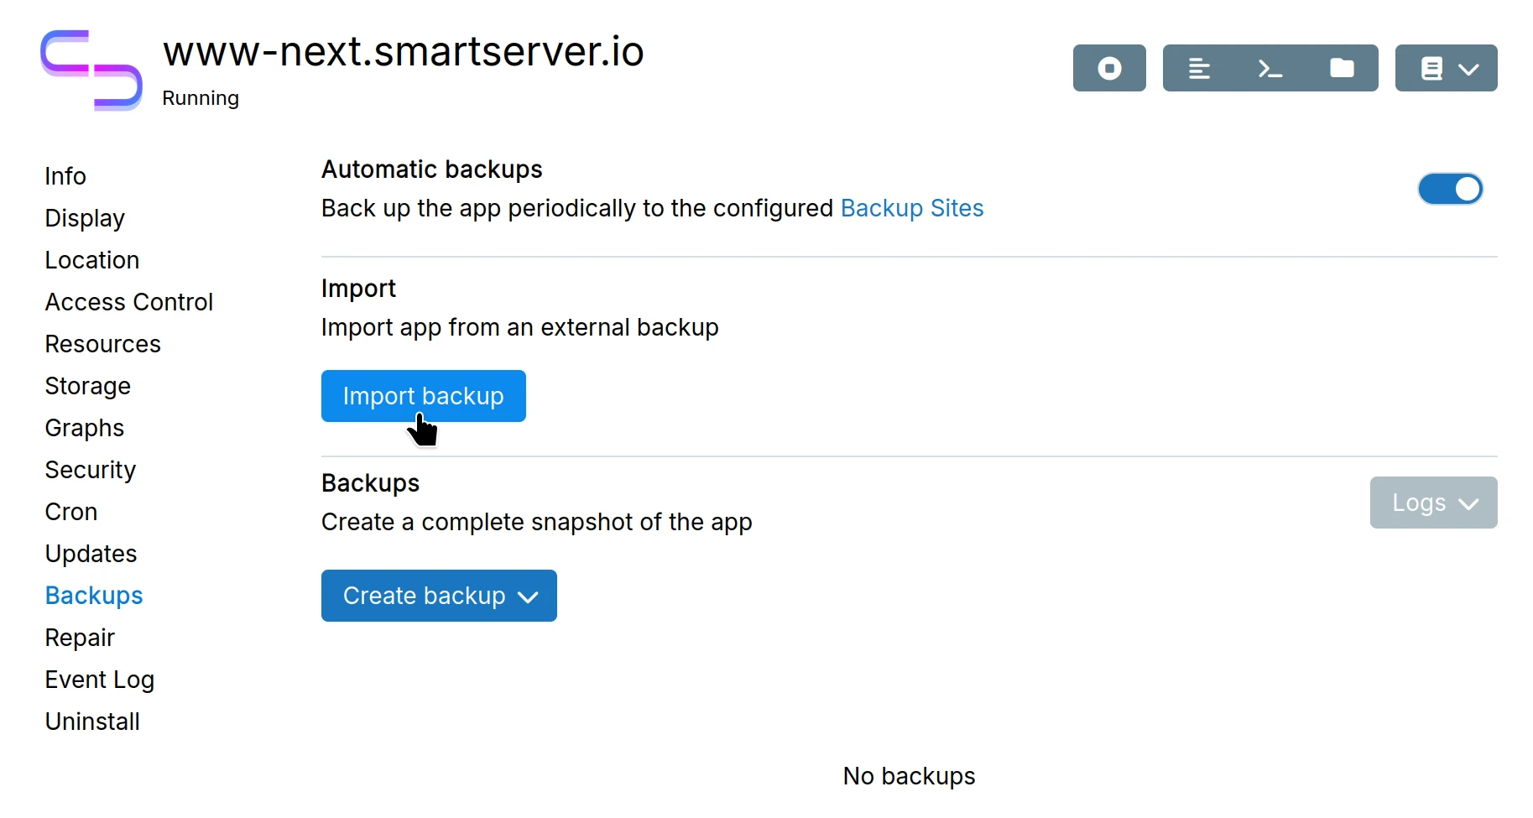Open the Backup Sites link
The height and width of the screenshot is (818, 1533).
pyautogui.click(x=911, y=208)
